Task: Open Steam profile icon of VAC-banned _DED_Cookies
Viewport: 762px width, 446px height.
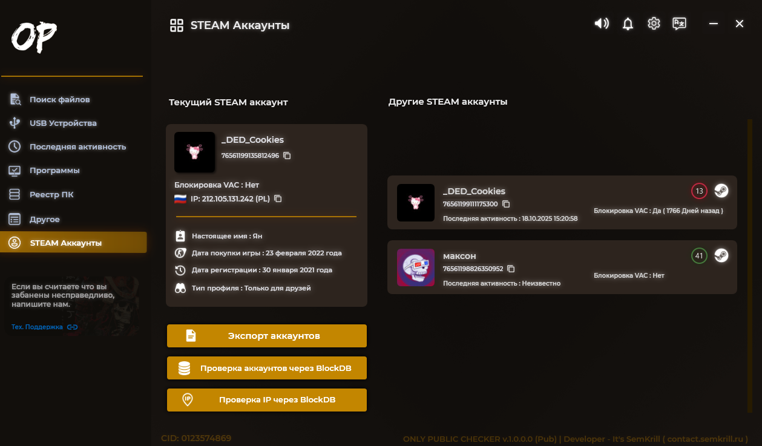Action: pyautogui.click(x=721, y=191)
